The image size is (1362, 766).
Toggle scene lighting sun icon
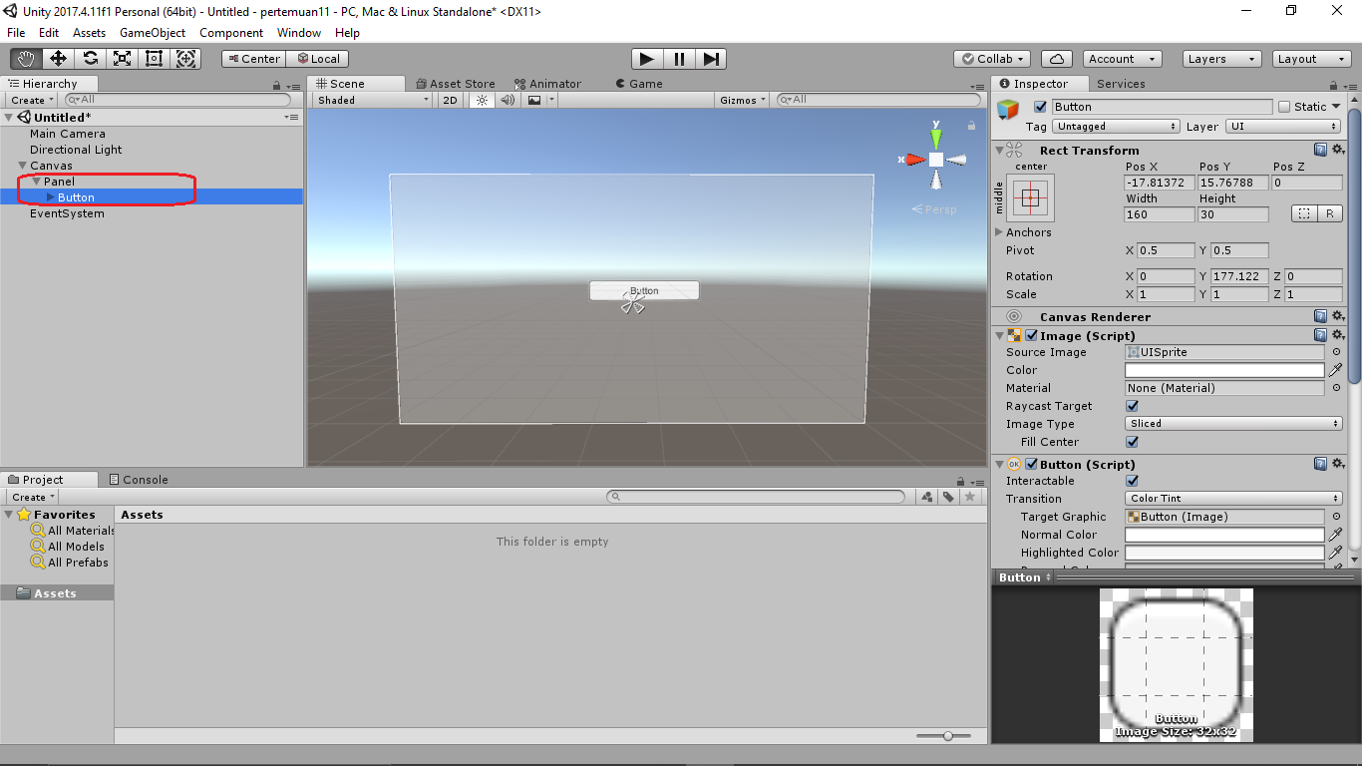point(482,100)
